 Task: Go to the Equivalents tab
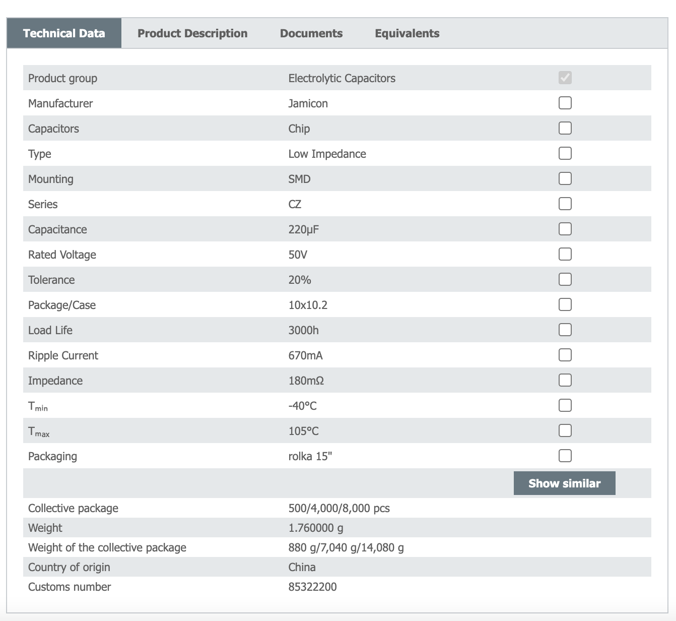407,33
